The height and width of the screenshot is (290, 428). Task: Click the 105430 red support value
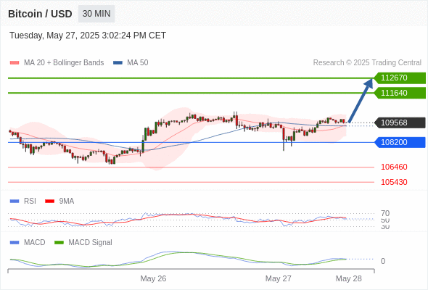[394, 182]
